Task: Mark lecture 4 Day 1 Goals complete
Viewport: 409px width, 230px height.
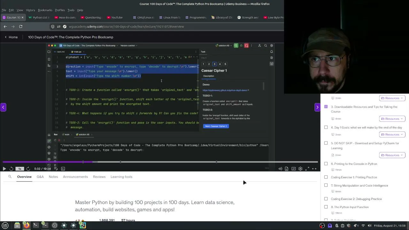Action: click(x=326, y=127)
